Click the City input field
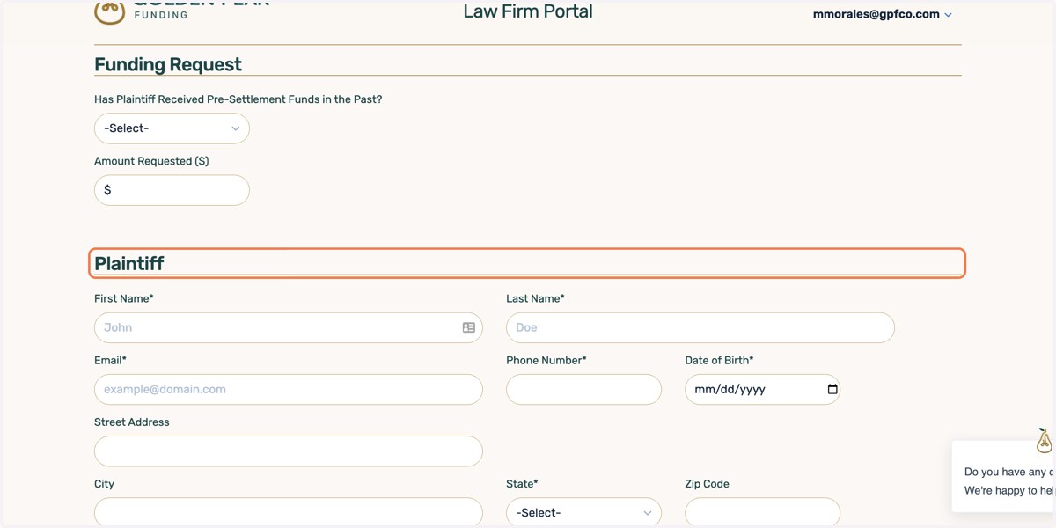Viewport: 1056px width, 528px height. 289,512
